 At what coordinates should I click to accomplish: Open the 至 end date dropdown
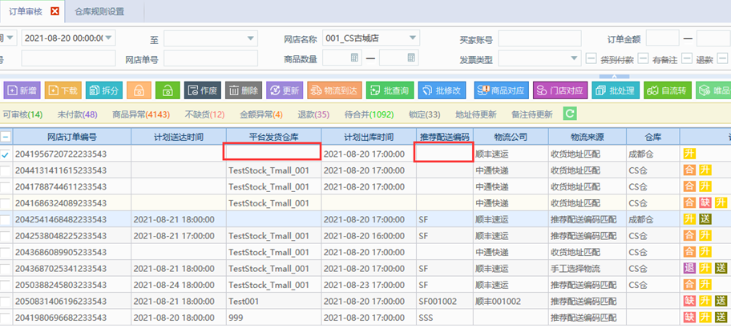[251, 38]
